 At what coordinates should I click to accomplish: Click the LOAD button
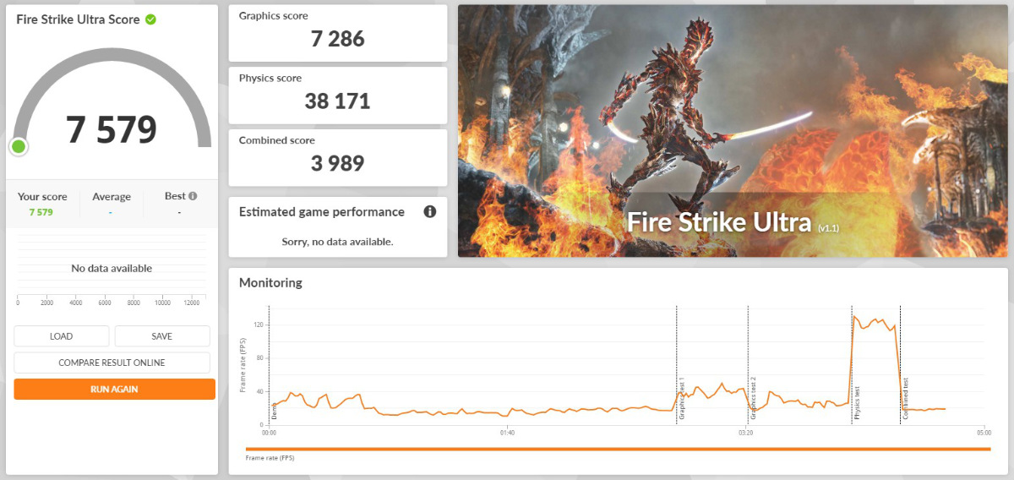62,336
